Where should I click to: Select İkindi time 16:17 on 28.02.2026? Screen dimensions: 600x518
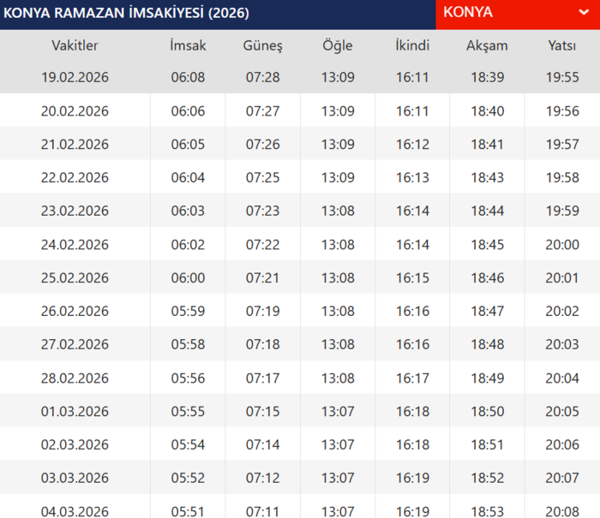tap(412, 378)
